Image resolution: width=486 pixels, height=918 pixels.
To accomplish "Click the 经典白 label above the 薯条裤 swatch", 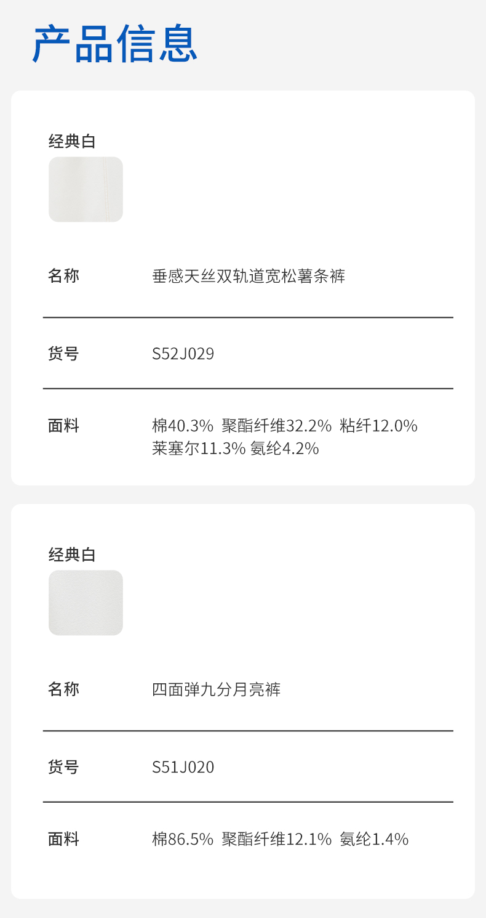I will [72, 142].
